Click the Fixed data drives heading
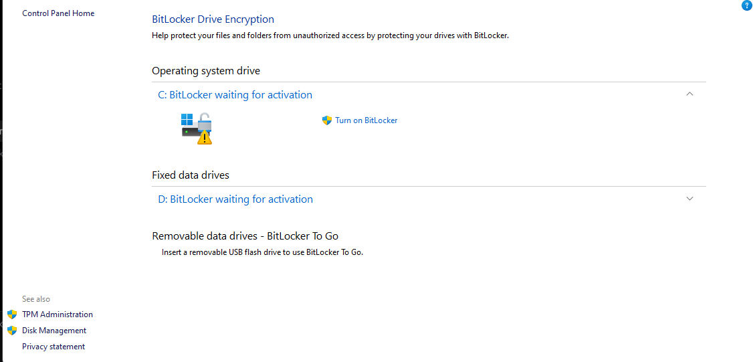This screenshot has width=753, height=362. pyautogui.click(x=191, y=175)
